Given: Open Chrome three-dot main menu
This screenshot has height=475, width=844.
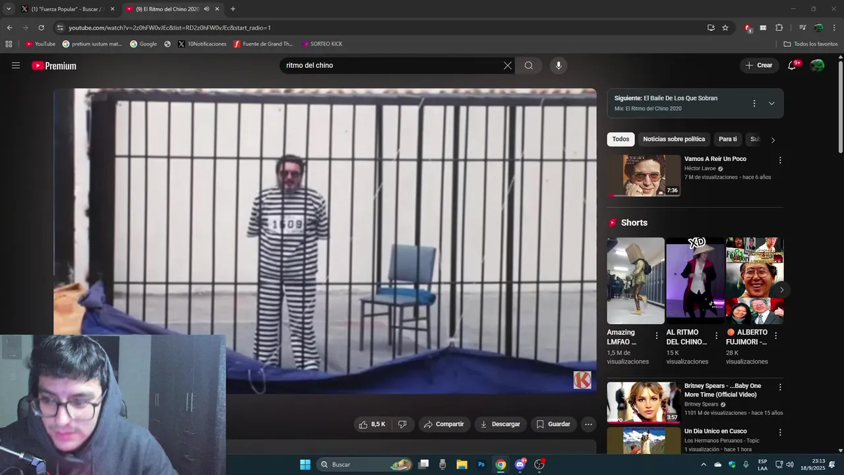Looking at the screenshot, I should 834,28.
